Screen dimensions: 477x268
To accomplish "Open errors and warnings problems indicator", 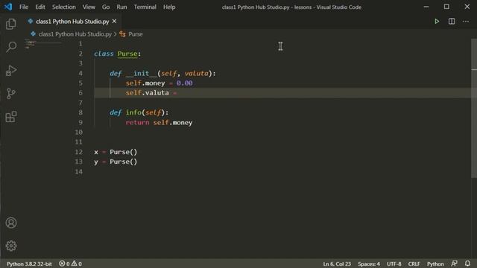I will [70, 264].
